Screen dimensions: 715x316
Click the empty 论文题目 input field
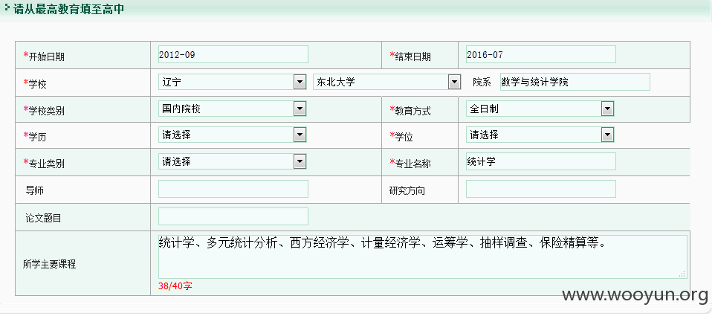click(x=233, y=216)
